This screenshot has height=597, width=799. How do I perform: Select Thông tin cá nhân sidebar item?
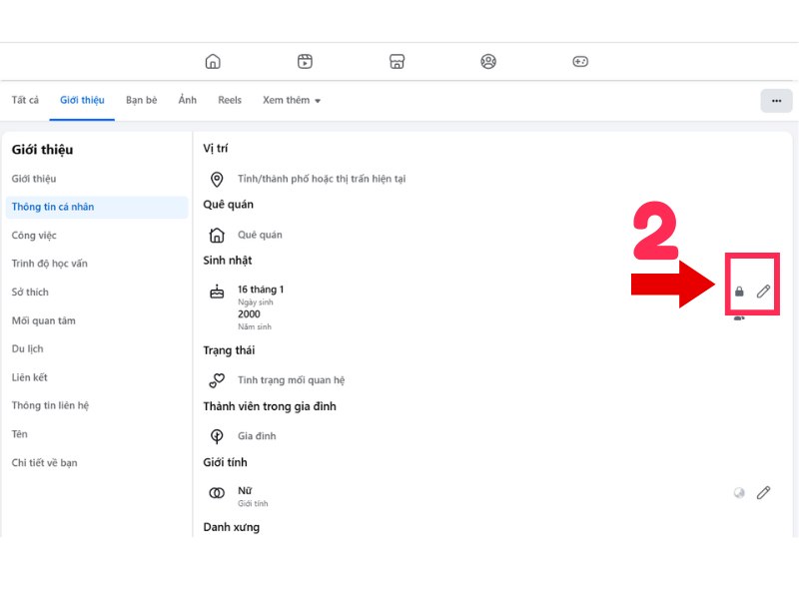[x=97, y=208]
